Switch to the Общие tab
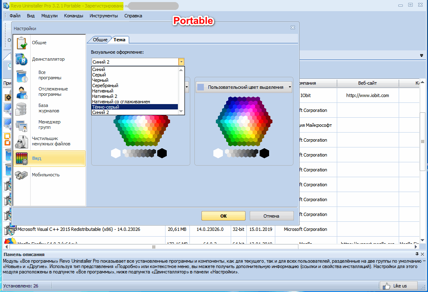428x292 pixels. coord(100,40)
